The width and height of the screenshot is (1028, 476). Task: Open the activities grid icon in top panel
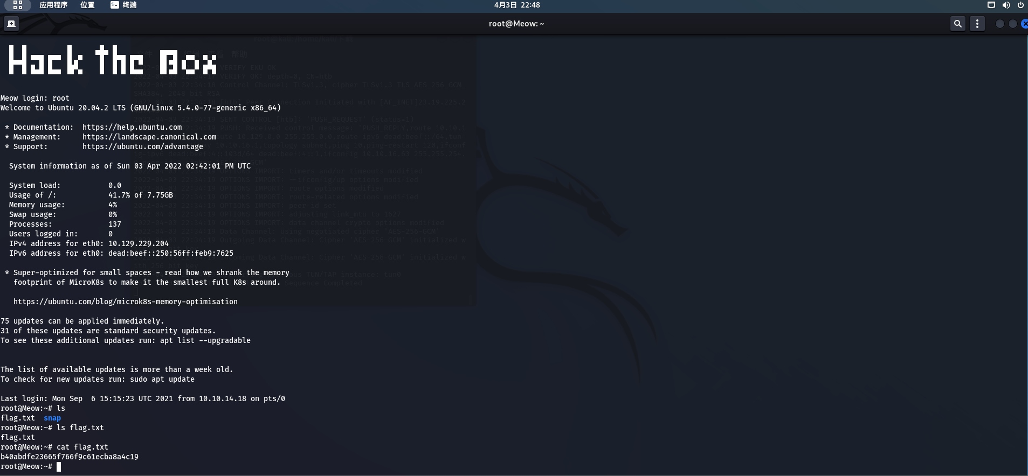(x=18, y=5)
